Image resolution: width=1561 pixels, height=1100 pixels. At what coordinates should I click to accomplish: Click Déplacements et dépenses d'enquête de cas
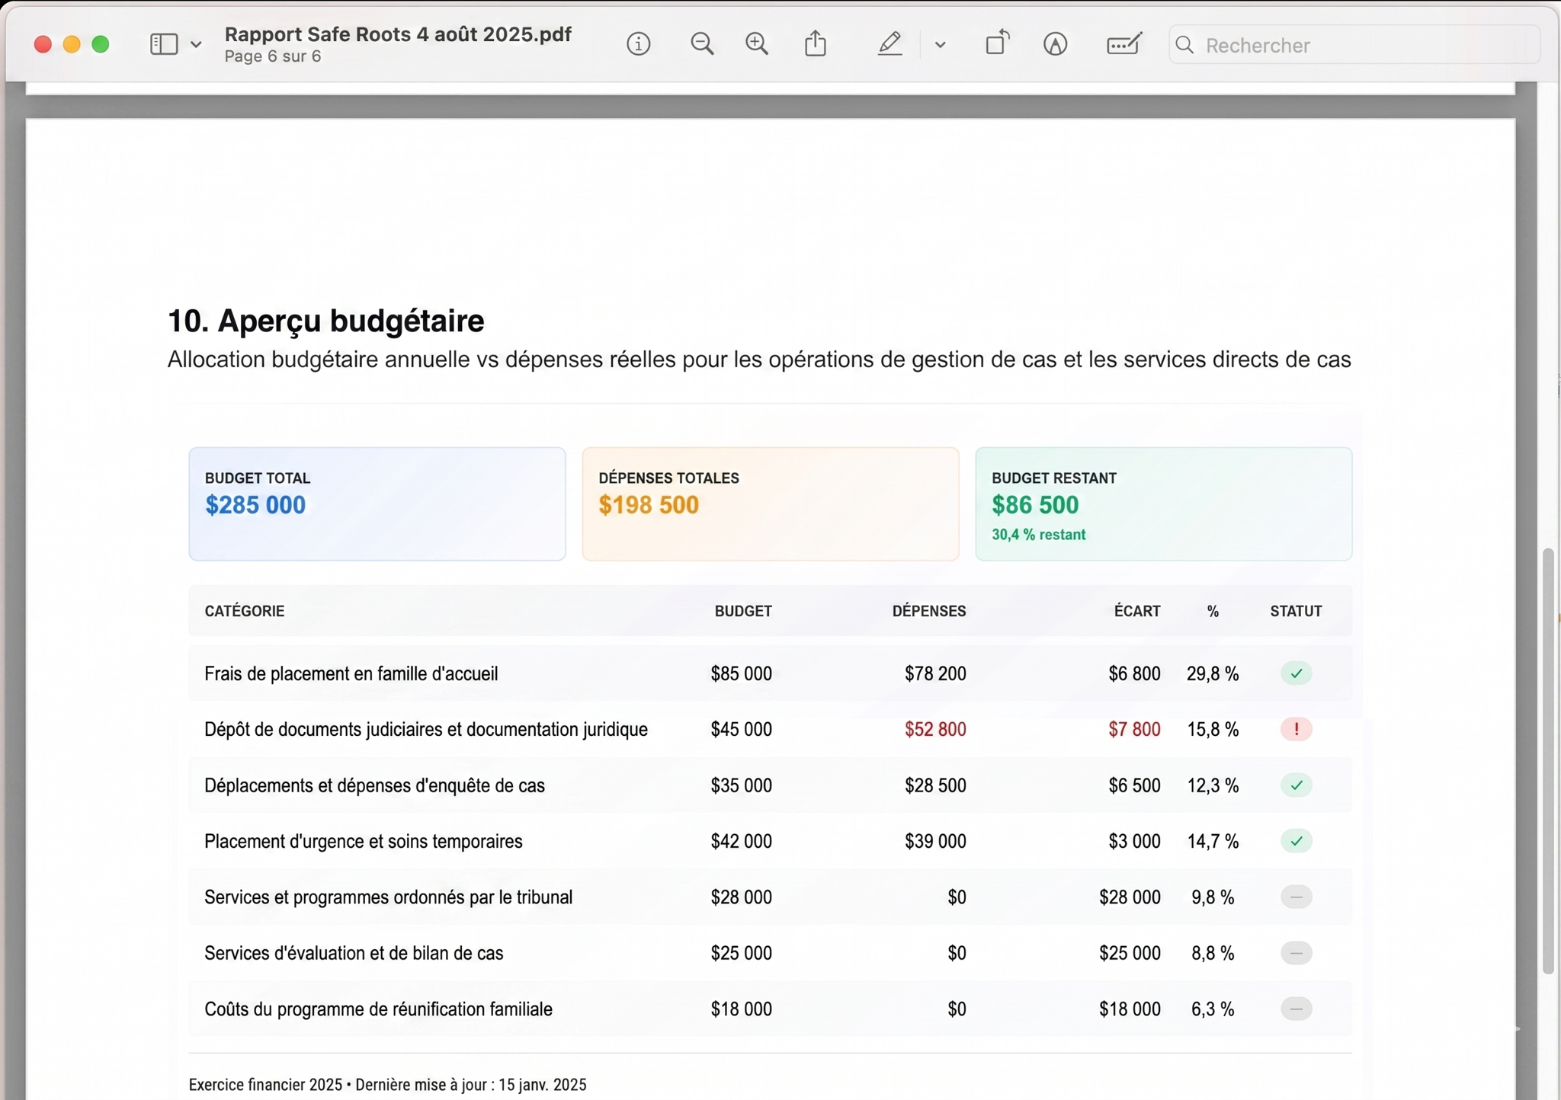pos(374,785)
